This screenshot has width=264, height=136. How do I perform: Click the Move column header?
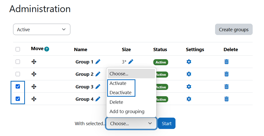37,49
